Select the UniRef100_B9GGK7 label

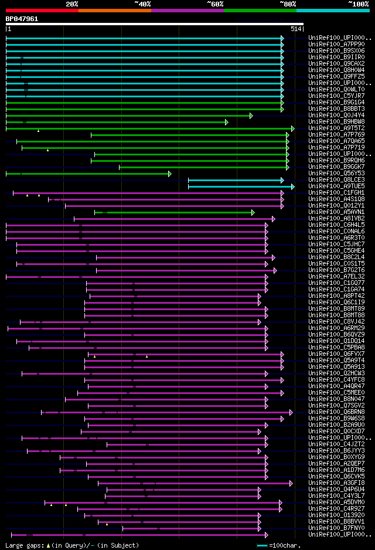click(x=336, y=167)
